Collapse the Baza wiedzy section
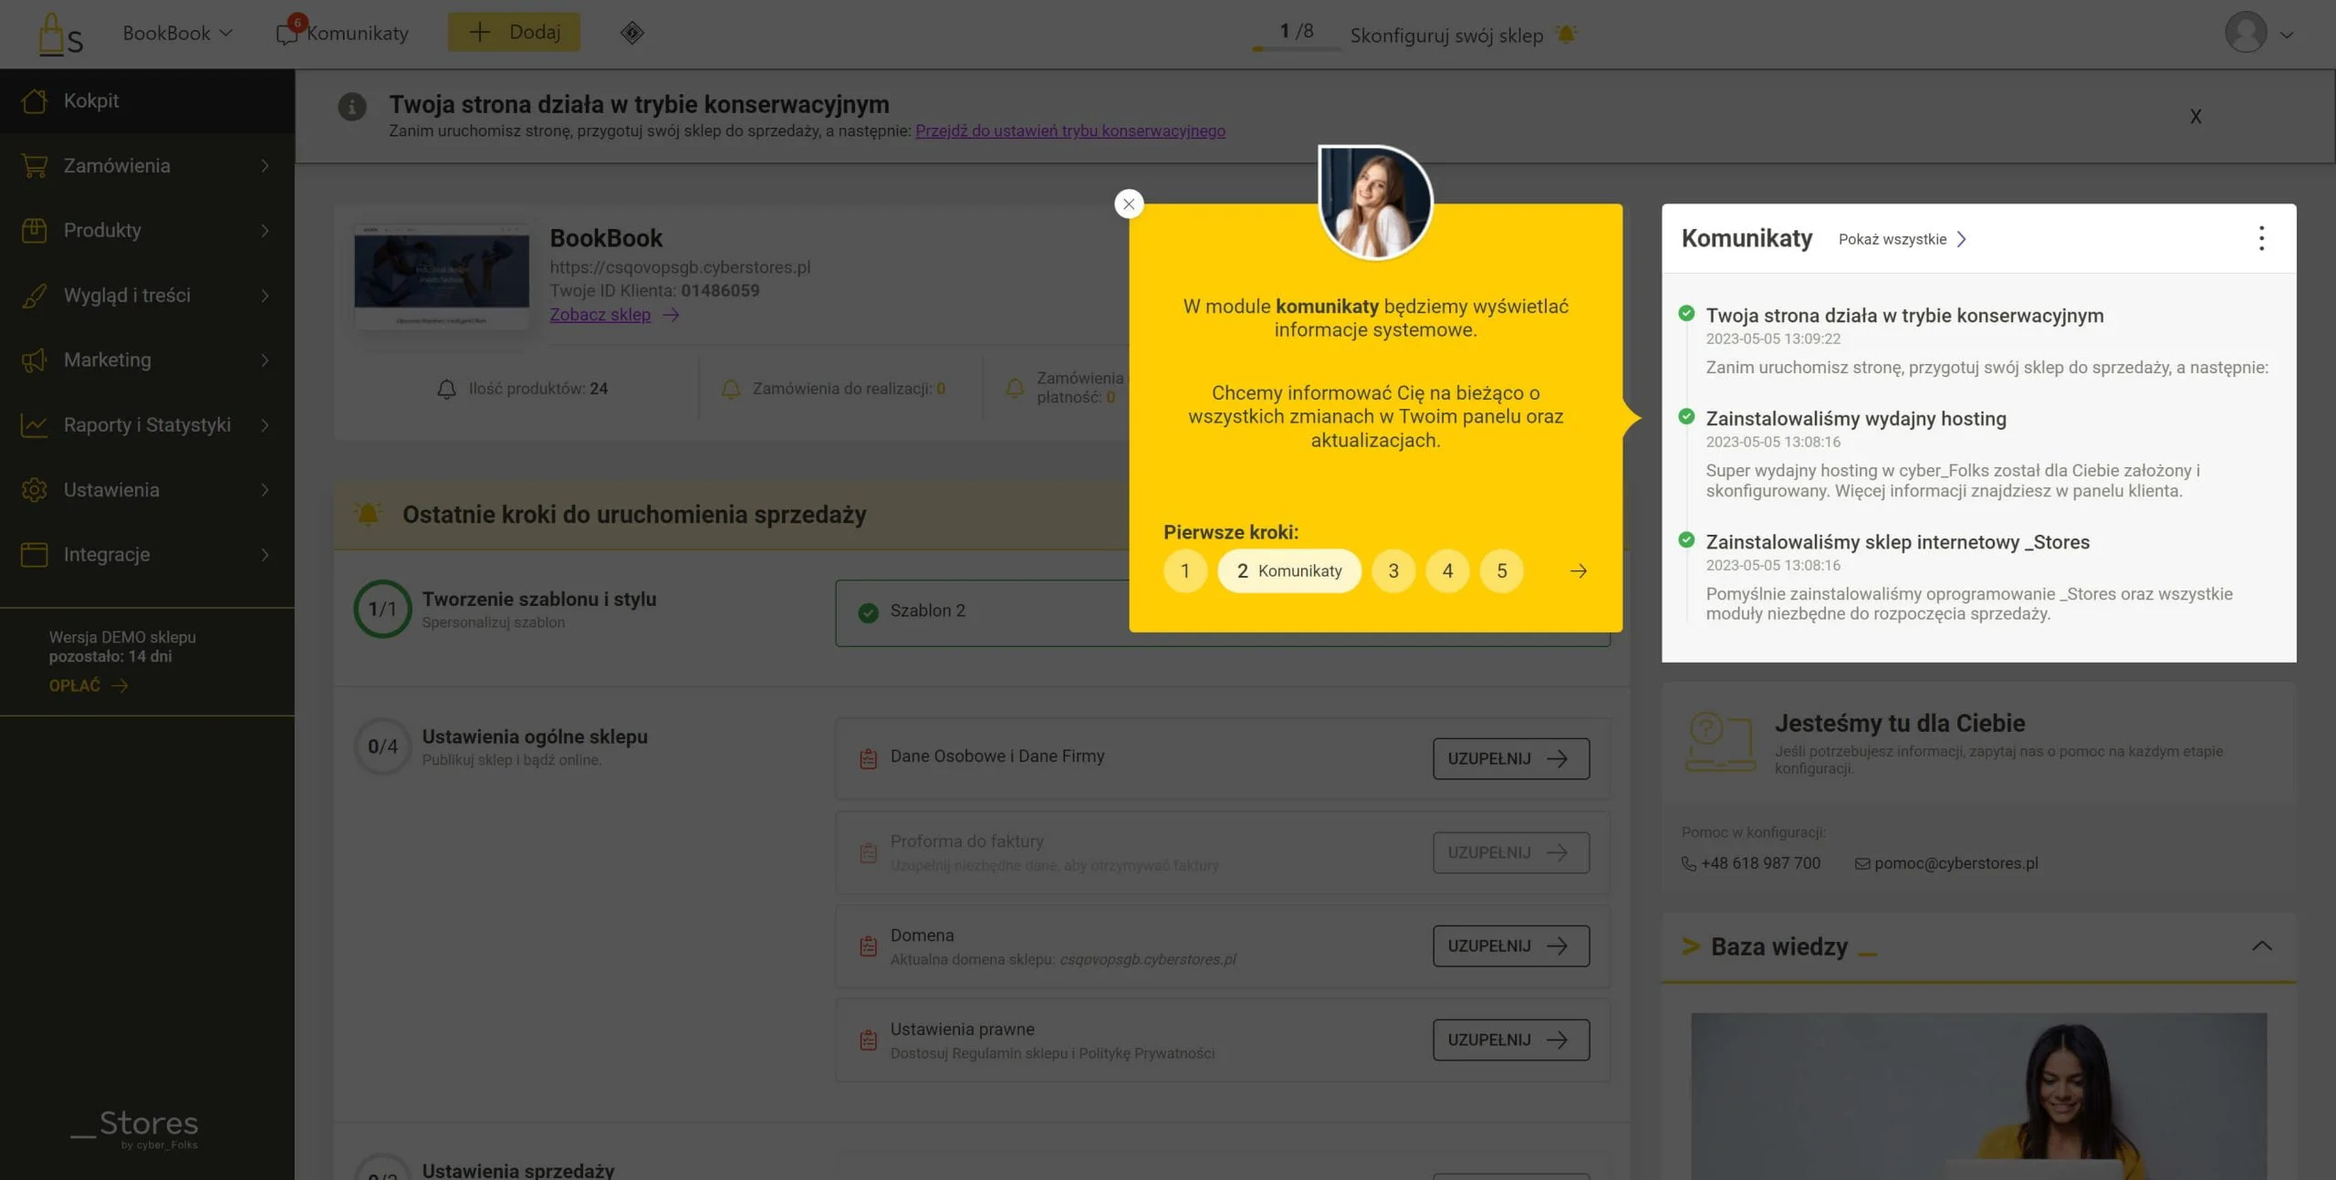Viewport: 2336px width, 1180px height. (x=2261, y=945)
